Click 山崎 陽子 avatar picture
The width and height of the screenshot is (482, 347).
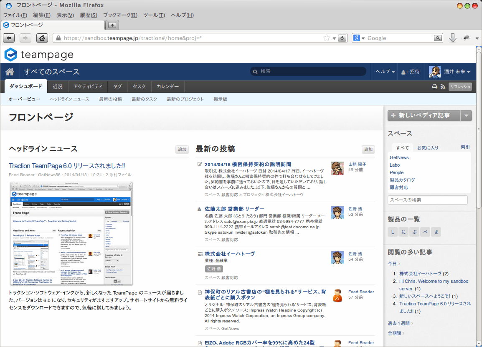click(337, 168)
